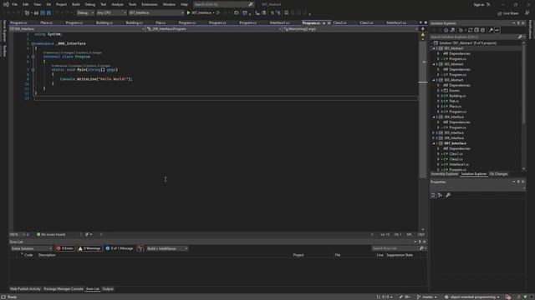
Task: Click the bookmark toolbar icon
Action: click(286, 13)
